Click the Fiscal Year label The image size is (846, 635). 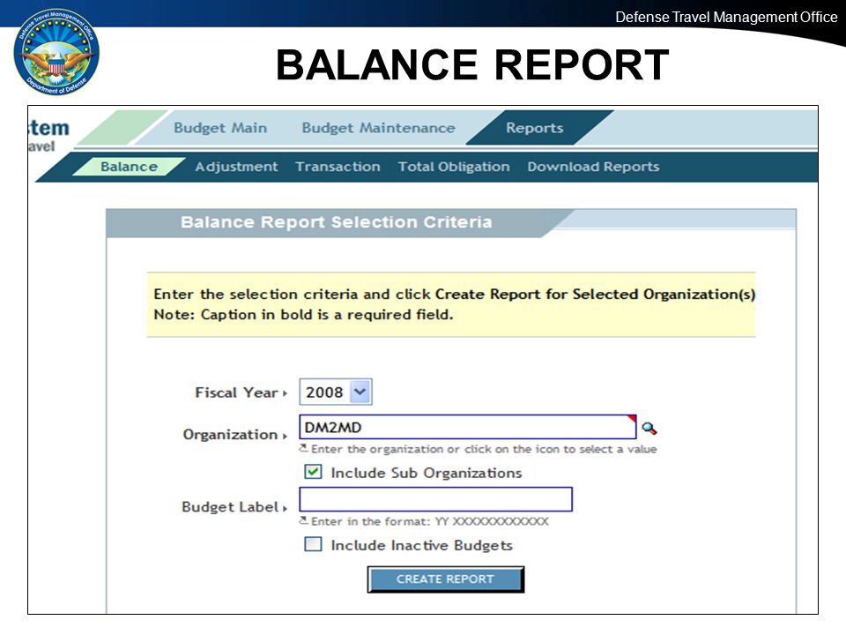[x=236, y=392]
